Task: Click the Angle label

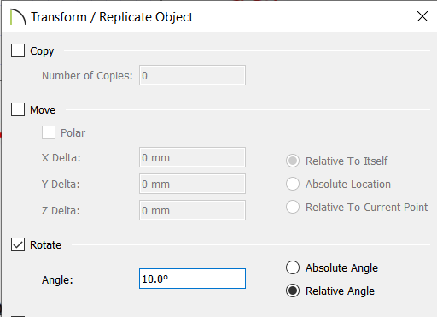Action: 57,280
